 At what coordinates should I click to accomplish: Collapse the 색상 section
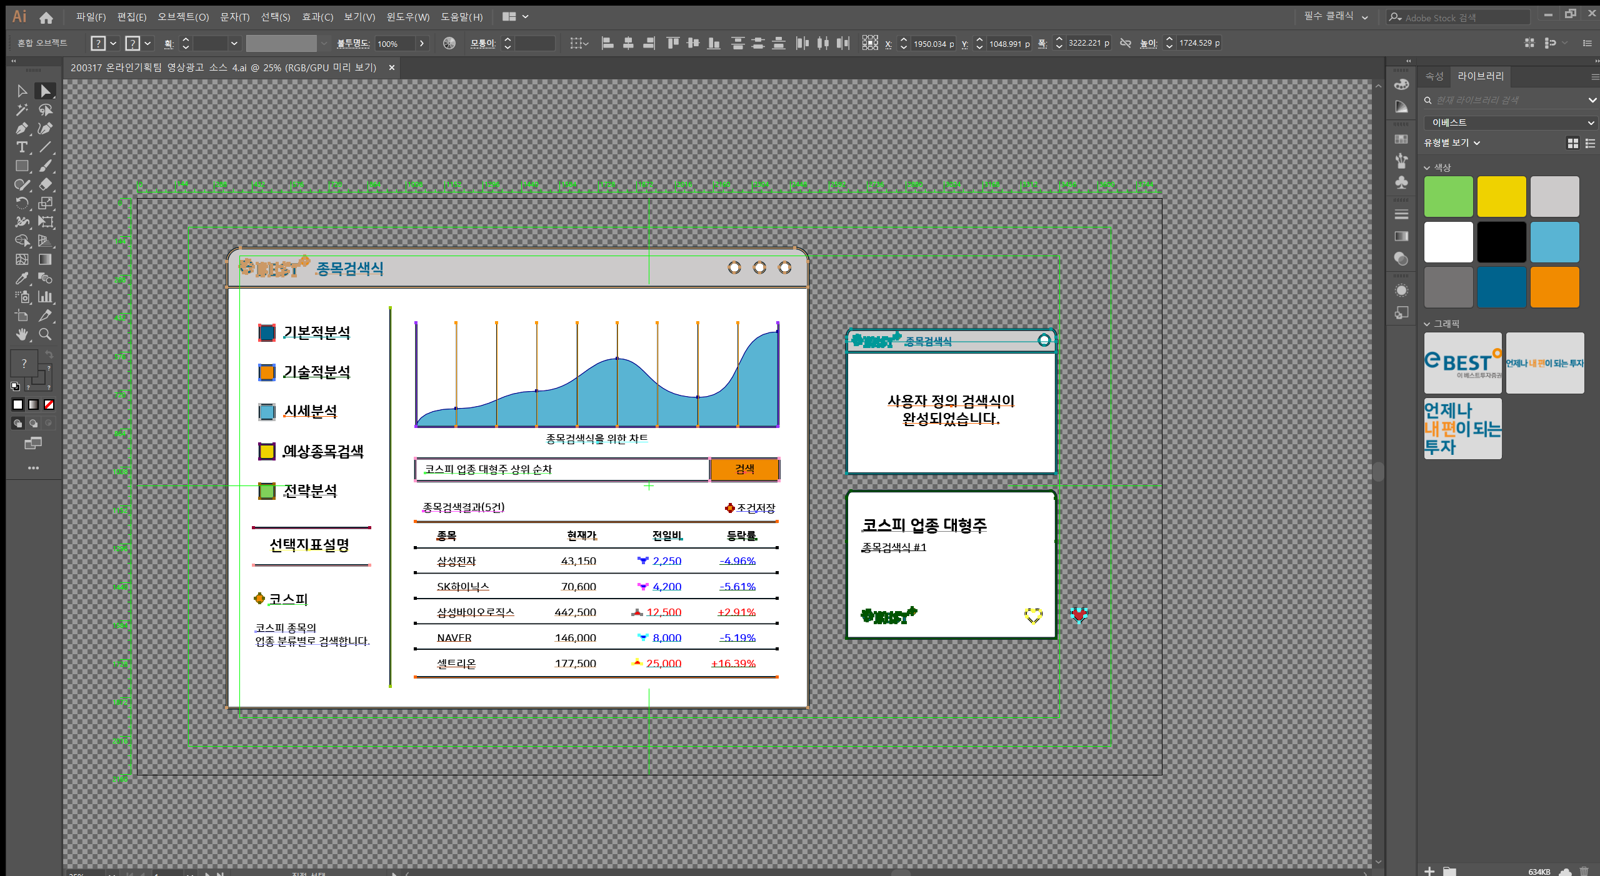1427,167
